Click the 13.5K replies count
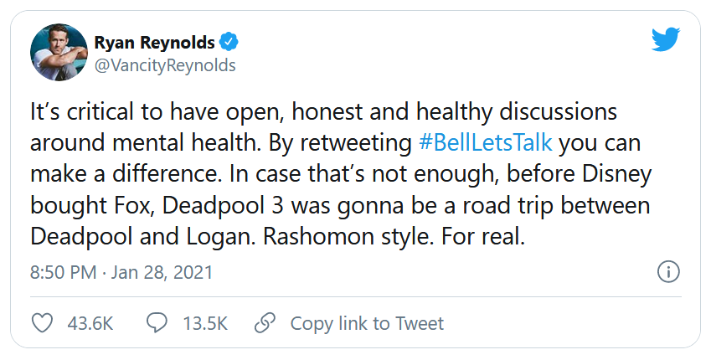 [x=204, y=323]
